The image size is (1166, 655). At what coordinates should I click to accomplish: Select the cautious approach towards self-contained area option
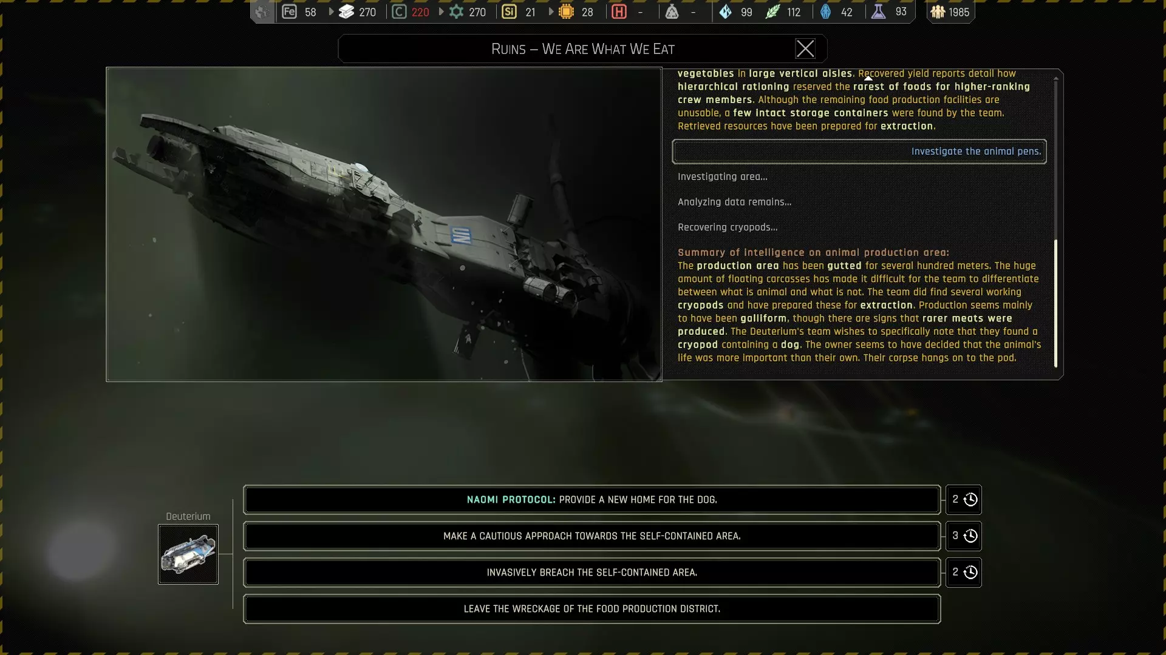592,536
